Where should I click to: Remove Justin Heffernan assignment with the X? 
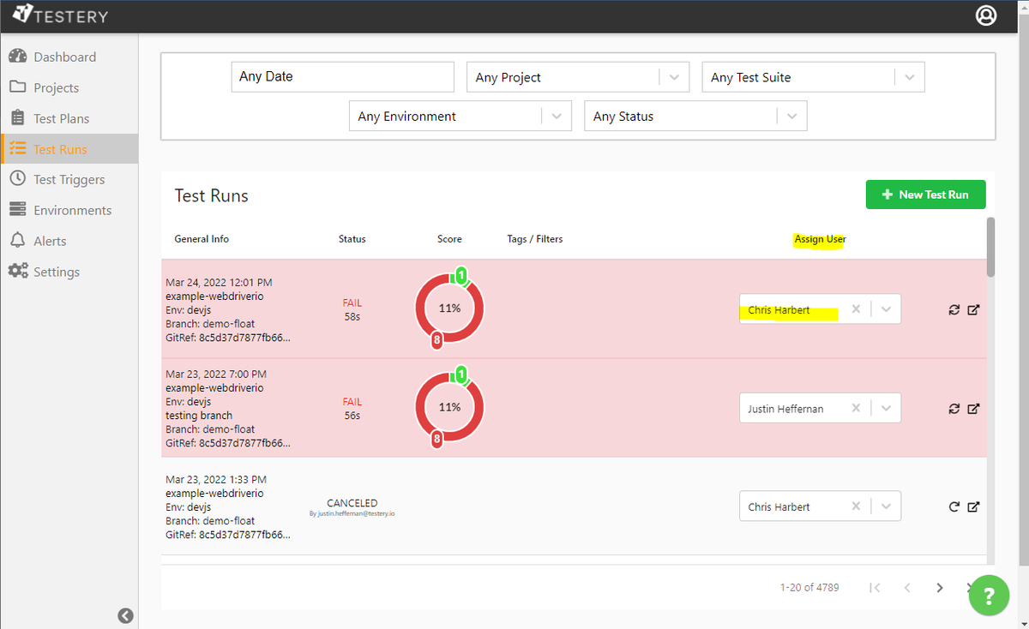[x=856, y=408]
